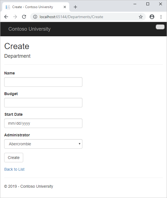
Task: Open Chrome's three-dot menu
Action: coord(161,17)
